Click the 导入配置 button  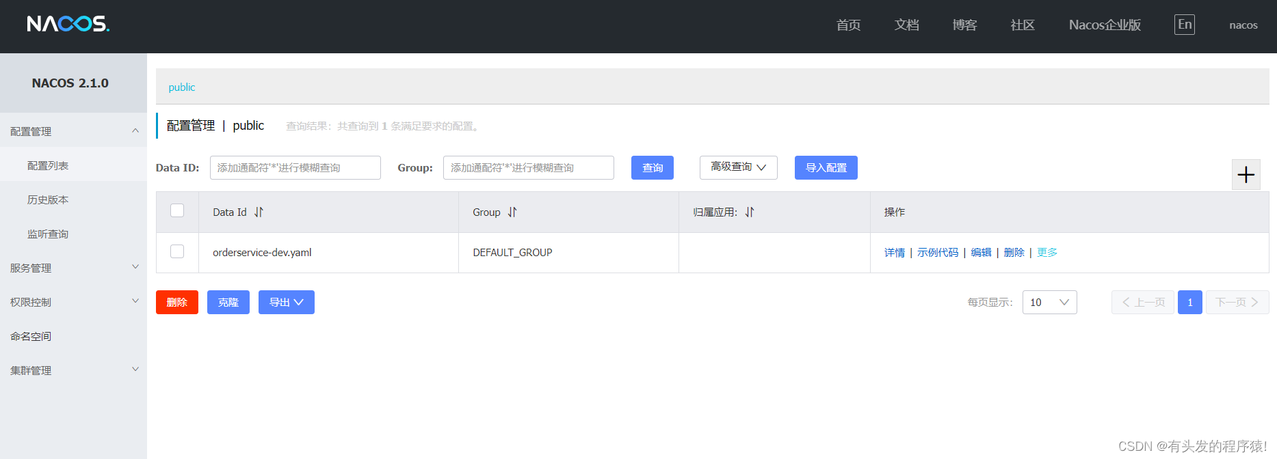826,168
